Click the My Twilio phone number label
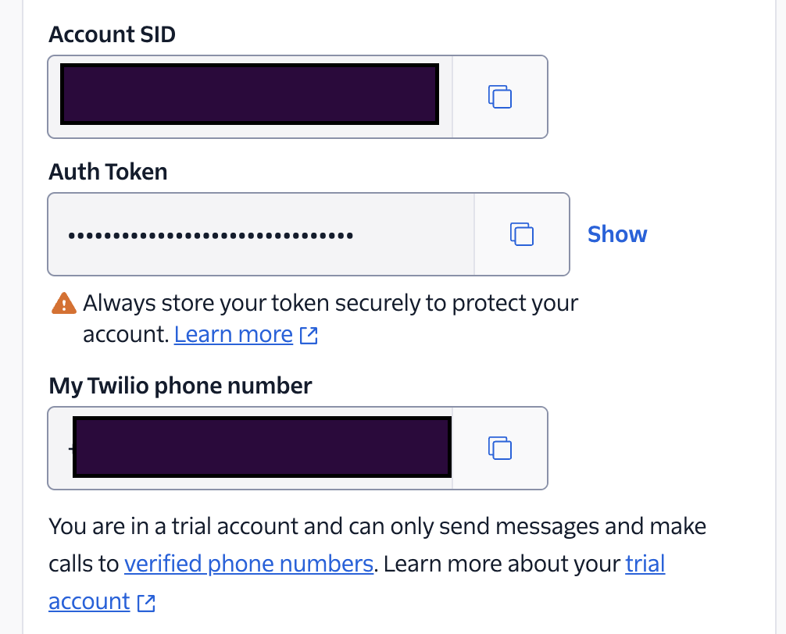This screenshot has width=786, height=634. pos(180,386)
